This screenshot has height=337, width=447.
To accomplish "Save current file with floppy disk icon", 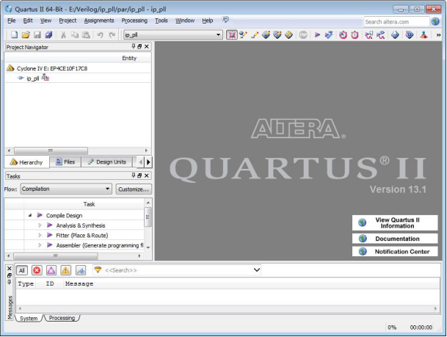I will coord(37,35).
